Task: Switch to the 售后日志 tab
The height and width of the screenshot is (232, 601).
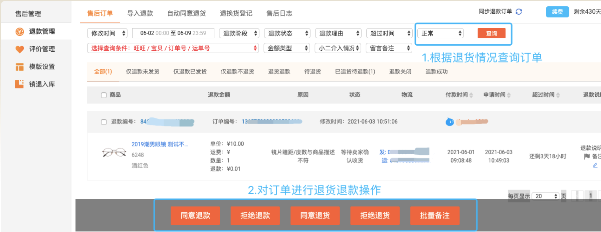Action: pyautogui.click(x=279, y=13)
